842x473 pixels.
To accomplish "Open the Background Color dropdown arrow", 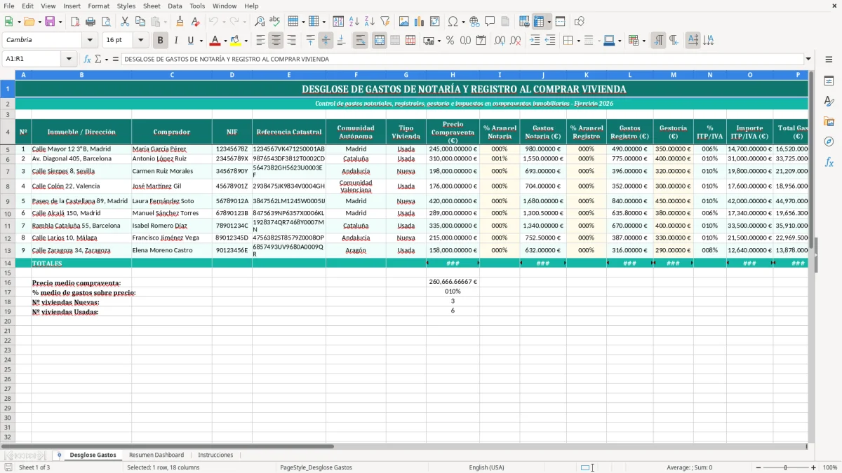I will [246, 41].
